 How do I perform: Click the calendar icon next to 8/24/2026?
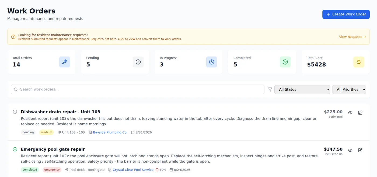click(x=171, y=170)
